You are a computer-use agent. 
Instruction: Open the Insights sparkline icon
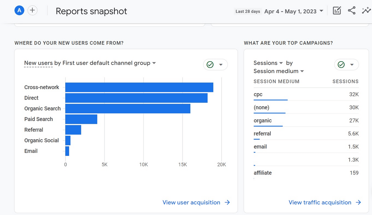366,11
